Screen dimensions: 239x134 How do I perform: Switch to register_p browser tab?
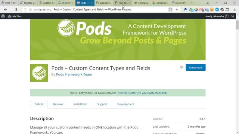[x=28, y=3]
